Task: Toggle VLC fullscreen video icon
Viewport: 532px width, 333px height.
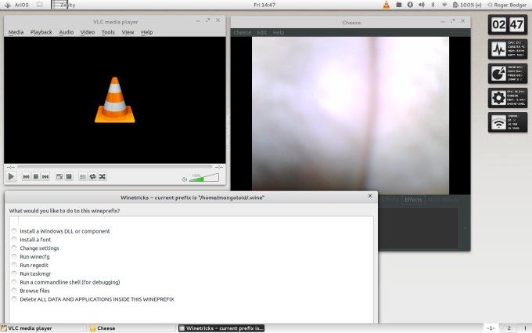Action: pyautogui.click(x=59, y=177)
